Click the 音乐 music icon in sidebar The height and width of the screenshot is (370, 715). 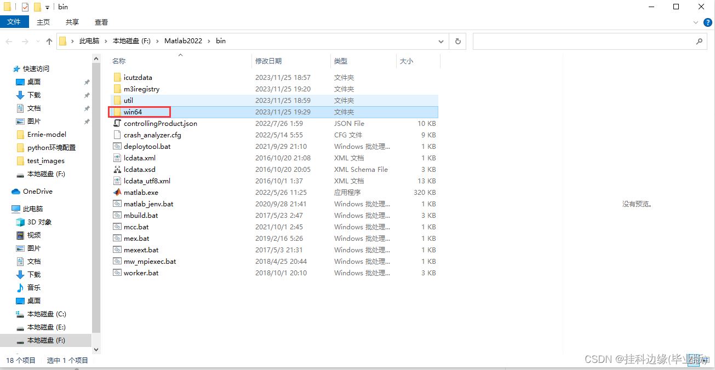coord(20,288)
